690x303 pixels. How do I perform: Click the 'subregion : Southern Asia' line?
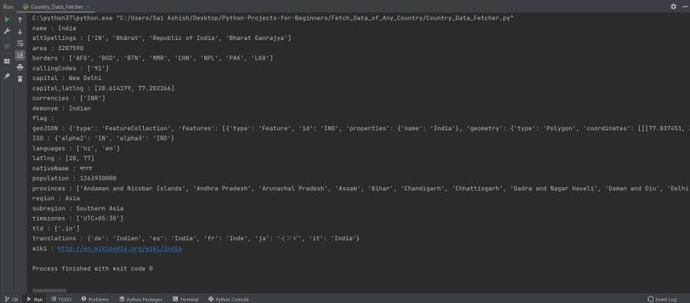pos(78,209)
